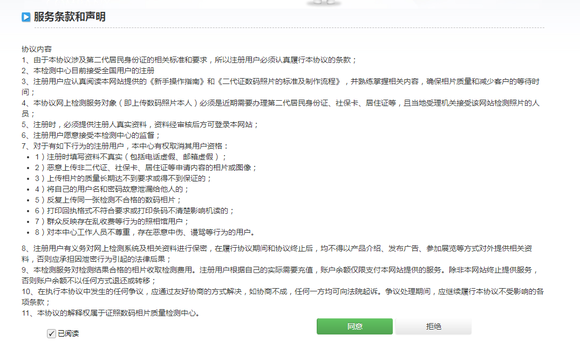This screenshot has width=580, height=342.
Task: Click clause 4 about 网上检测服务对象
Action: 281,108
